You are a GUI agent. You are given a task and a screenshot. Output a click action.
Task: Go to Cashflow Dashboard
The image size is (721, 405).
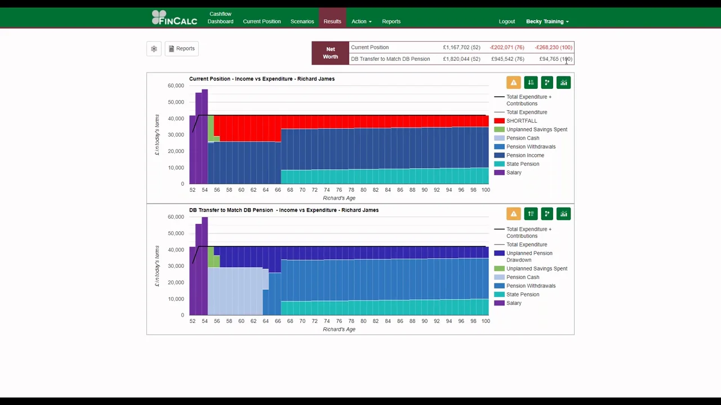(220, 18)
